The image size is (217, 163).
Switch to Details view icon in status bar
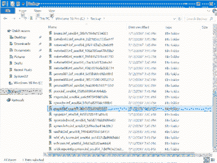coord(206,160)
